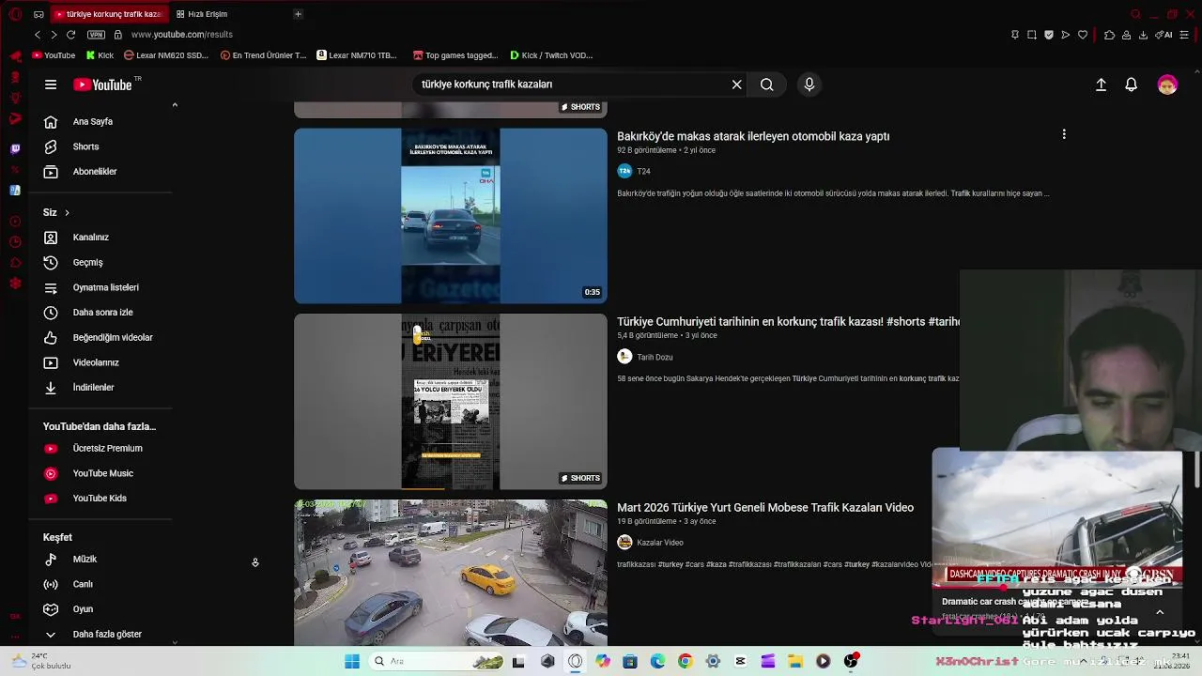Open the YouTube create upload icon
This screenshot has width=1202, height=676.
coord(1102,84)
